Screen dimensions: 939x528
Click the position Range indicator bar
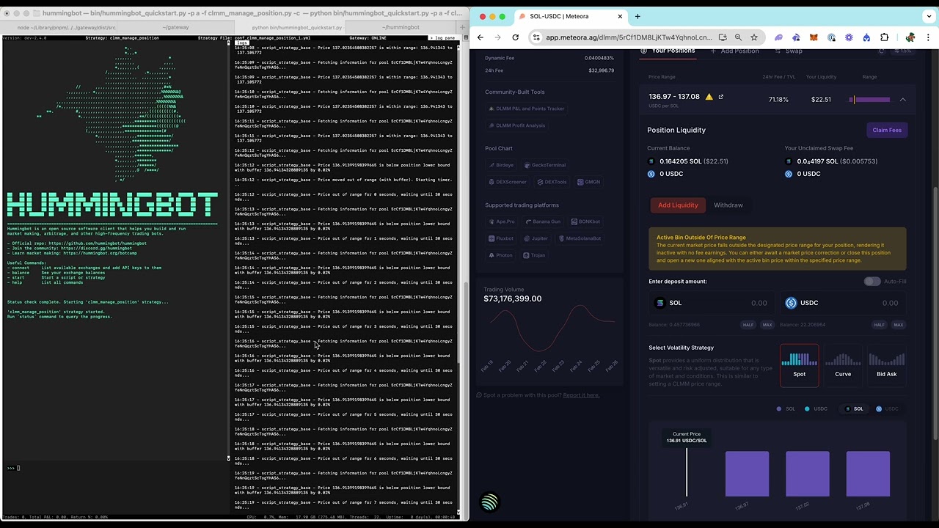coord(870,99)
